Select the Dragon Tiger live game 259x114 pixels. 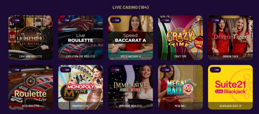230,38
